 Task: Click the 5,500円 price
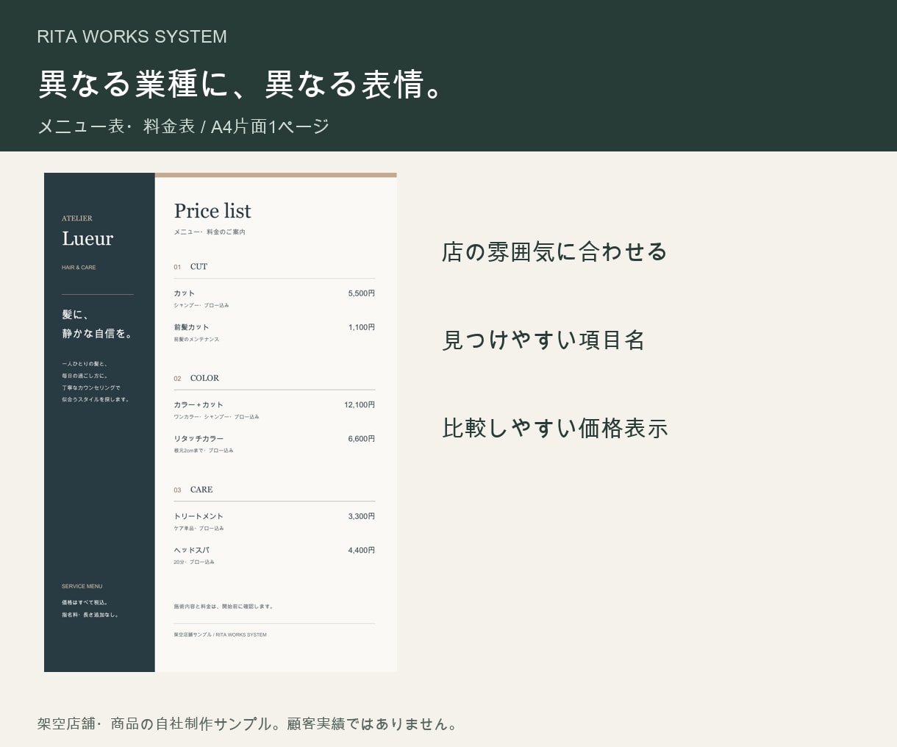click(x=362, y=293)
